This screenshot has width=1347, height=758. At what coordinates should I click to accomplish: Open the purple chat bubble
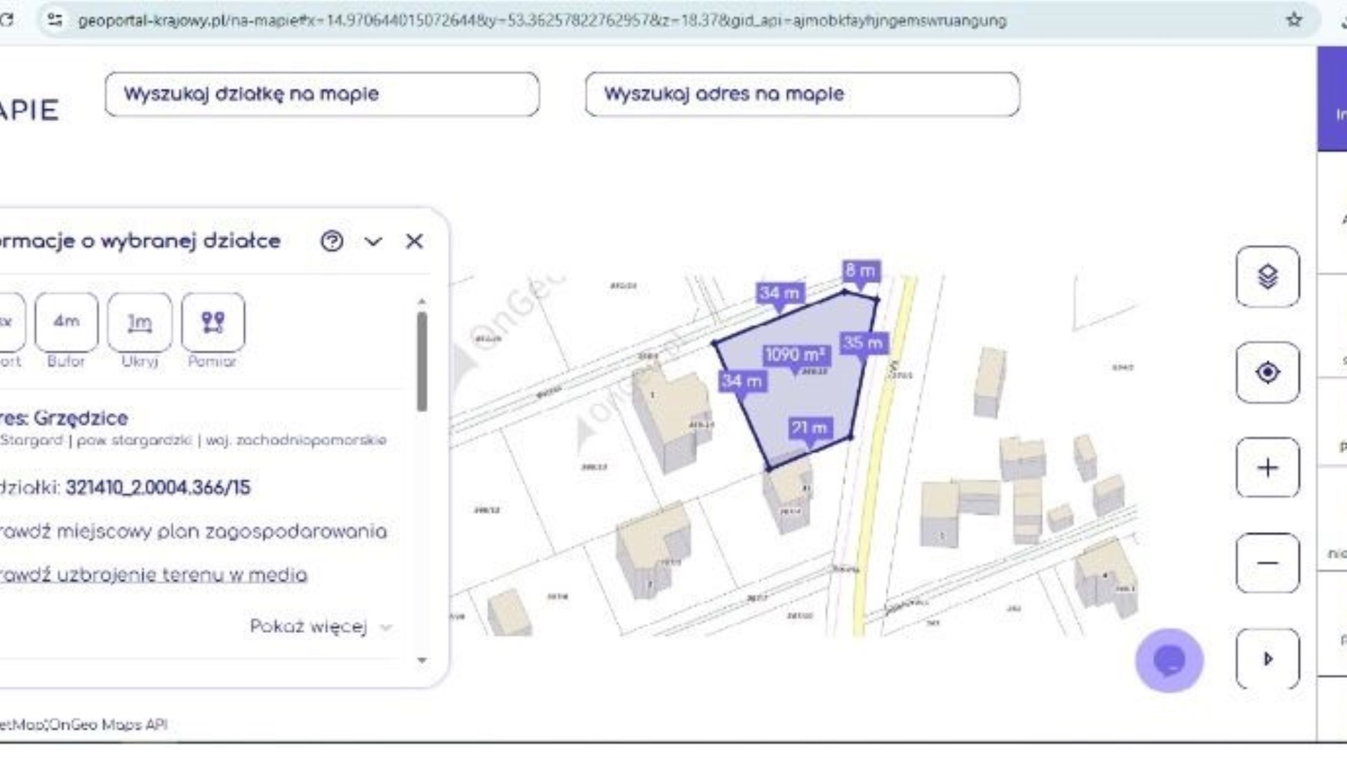[1169, 660]
